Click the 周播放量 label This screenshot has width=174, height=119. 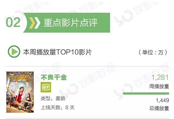click(x=159, y=86)
